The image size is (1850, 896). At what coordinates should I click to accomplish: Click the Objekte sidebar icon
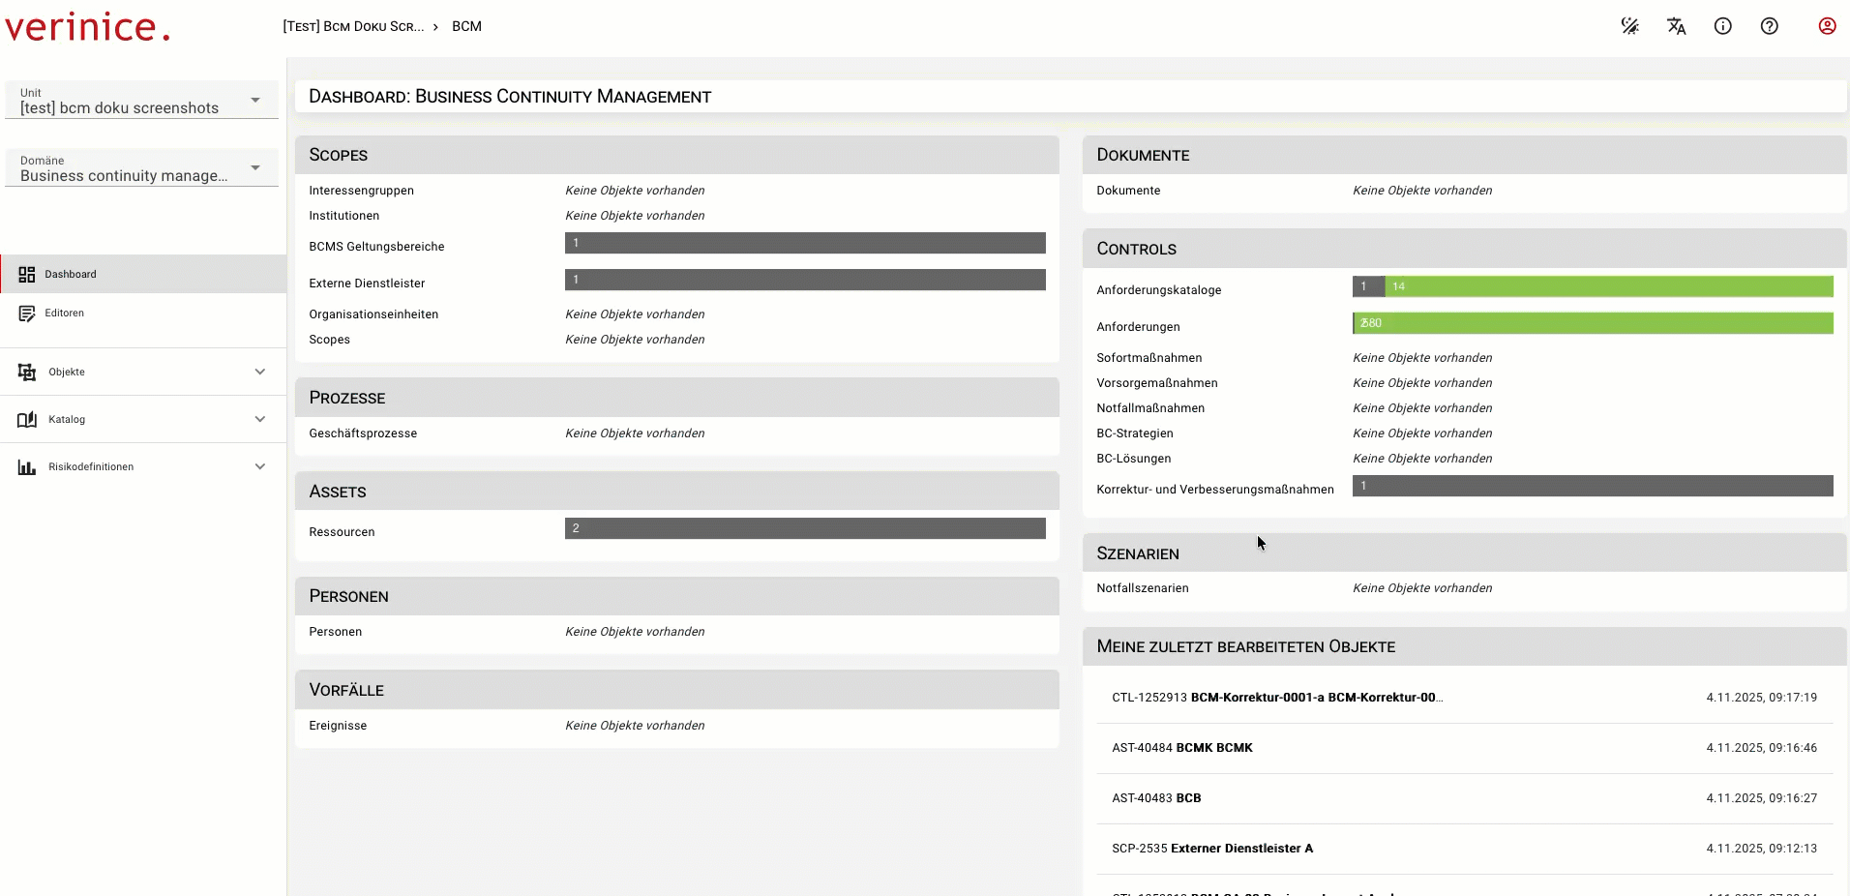pyautogui.click(x=27, y=372)
